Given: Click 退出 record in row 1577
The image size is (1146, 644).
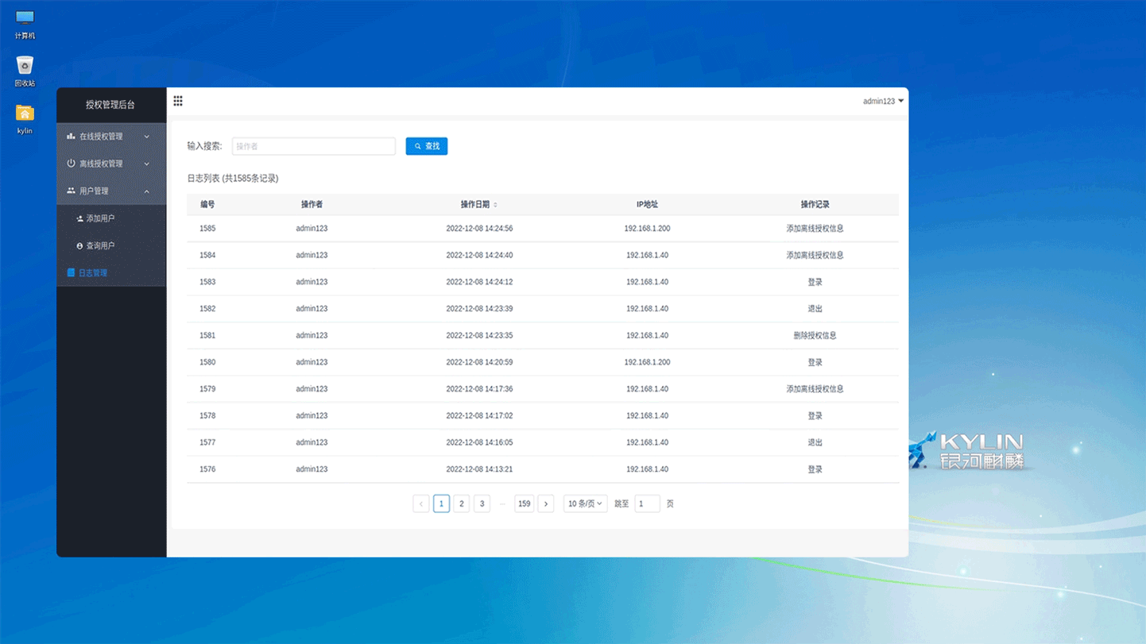Looking at the screenshot, I should click(x=815, y=442).
